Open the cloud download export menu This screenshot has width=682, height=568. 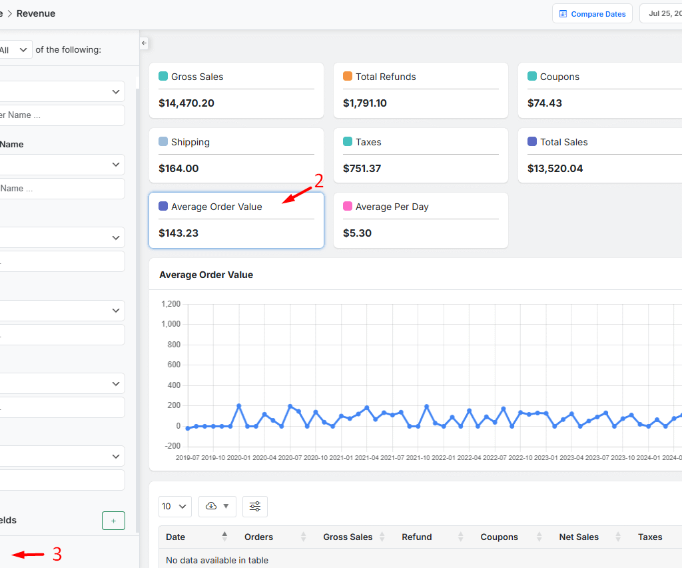click(218, 507)
